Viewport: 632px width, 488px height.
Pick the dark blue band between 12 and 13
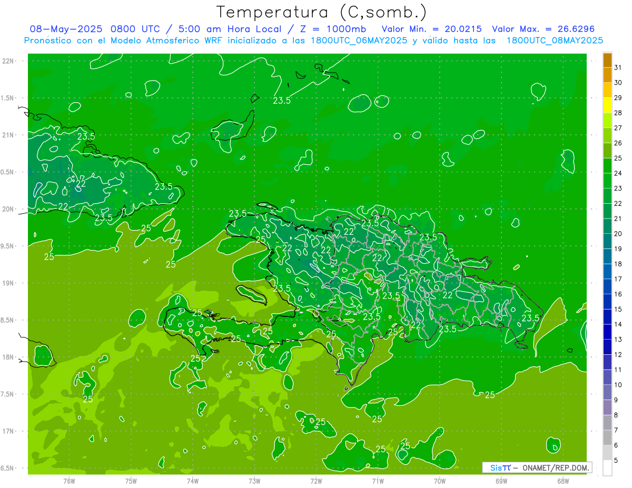[x=607, y=347]
